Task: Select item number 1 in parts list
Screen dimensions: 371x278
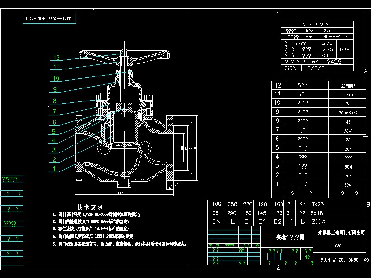Action: point(277,183)
